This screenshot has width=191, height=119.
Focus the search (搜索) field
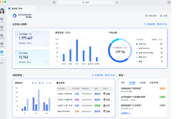(86, 2)
